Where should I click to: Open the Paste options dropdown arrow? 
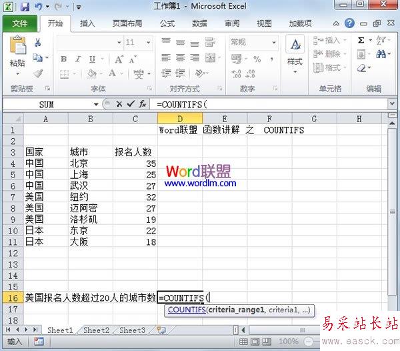click(x=17, y=74)
